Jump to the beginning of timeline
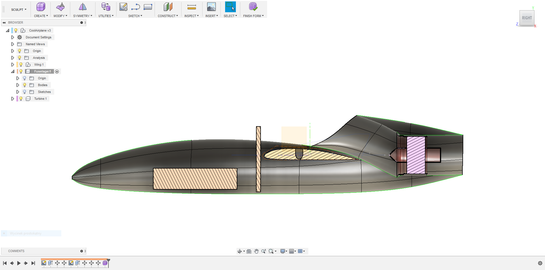This screenshot has height=270, width=545. click(x=5, y=263)
